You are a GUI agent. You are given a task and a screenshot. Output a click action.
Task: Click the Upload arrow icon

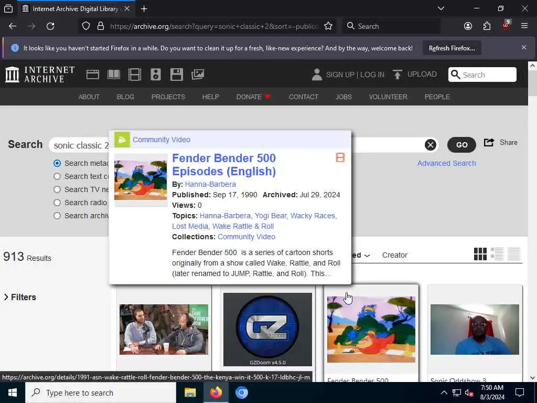[x=398, y=75]
